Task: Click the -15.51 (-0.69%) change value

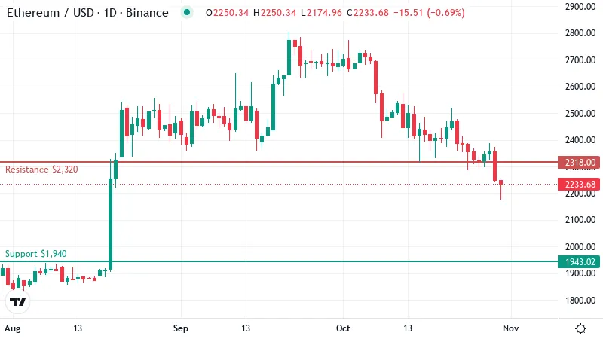Action: click(x=429, y=13)
